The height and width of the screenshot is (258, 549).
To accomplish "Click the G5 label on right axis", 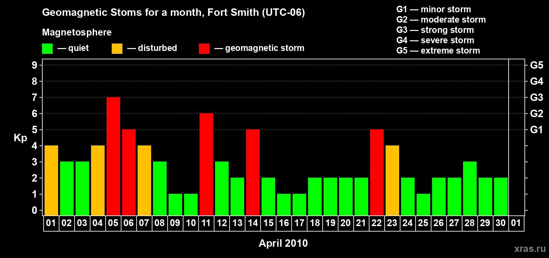I will click(537, 65).
